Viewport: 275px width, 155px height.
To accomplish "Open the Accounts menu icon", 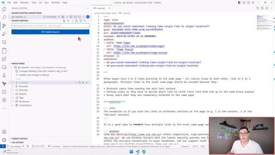I will click(x=4, y=132).
